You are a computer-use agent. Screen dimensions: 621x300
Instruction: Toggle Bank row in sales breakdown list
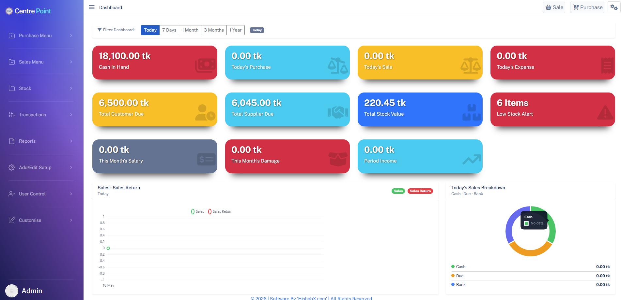coord(530,285)
